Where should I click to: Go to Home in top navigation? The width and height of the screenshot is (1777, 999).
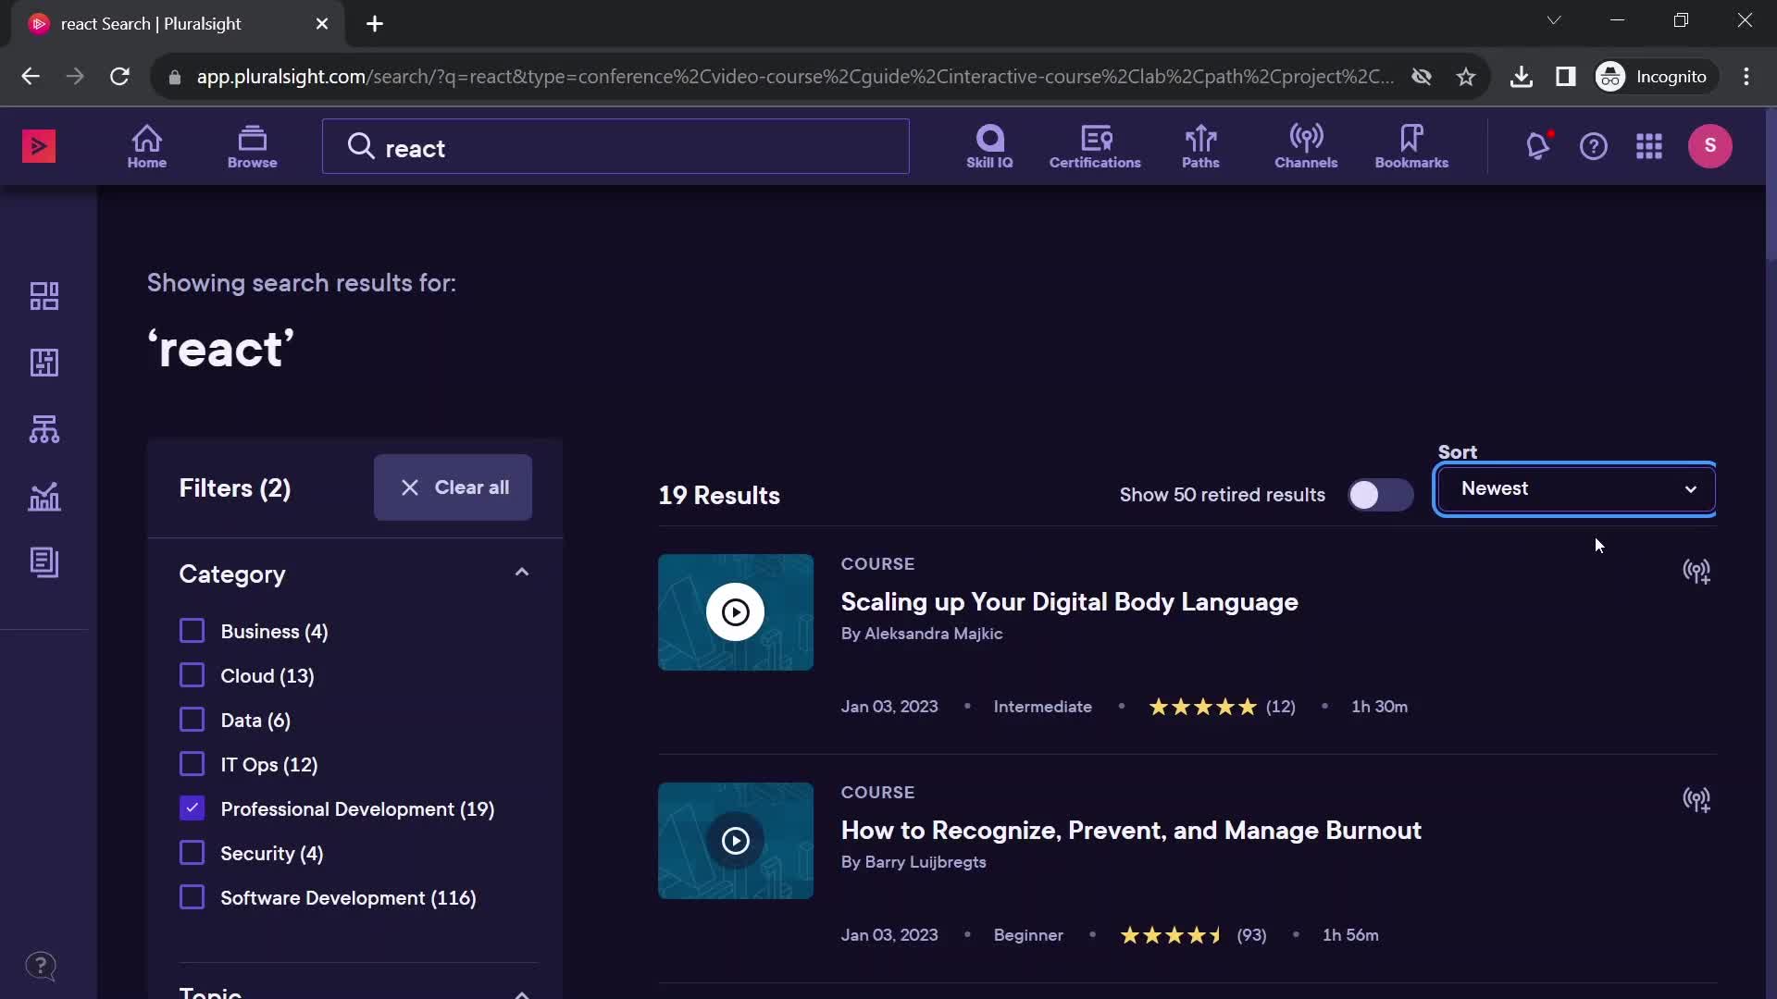(147, 146)
